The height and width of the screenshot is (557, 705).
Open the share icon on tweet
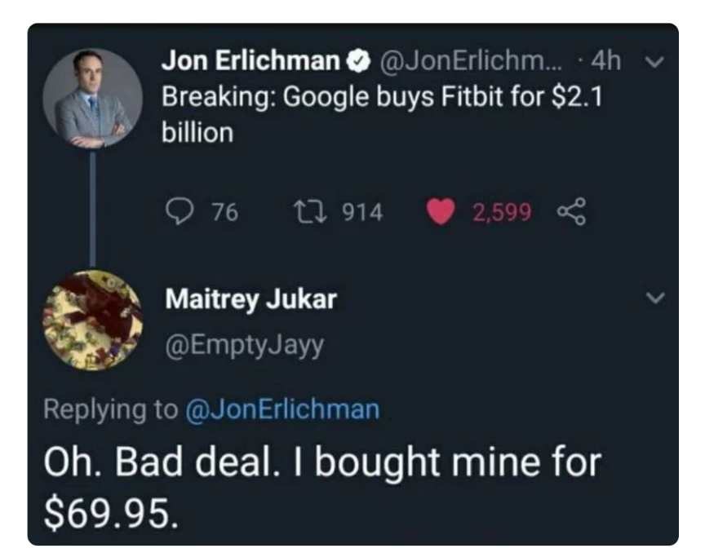click(571, 212)
